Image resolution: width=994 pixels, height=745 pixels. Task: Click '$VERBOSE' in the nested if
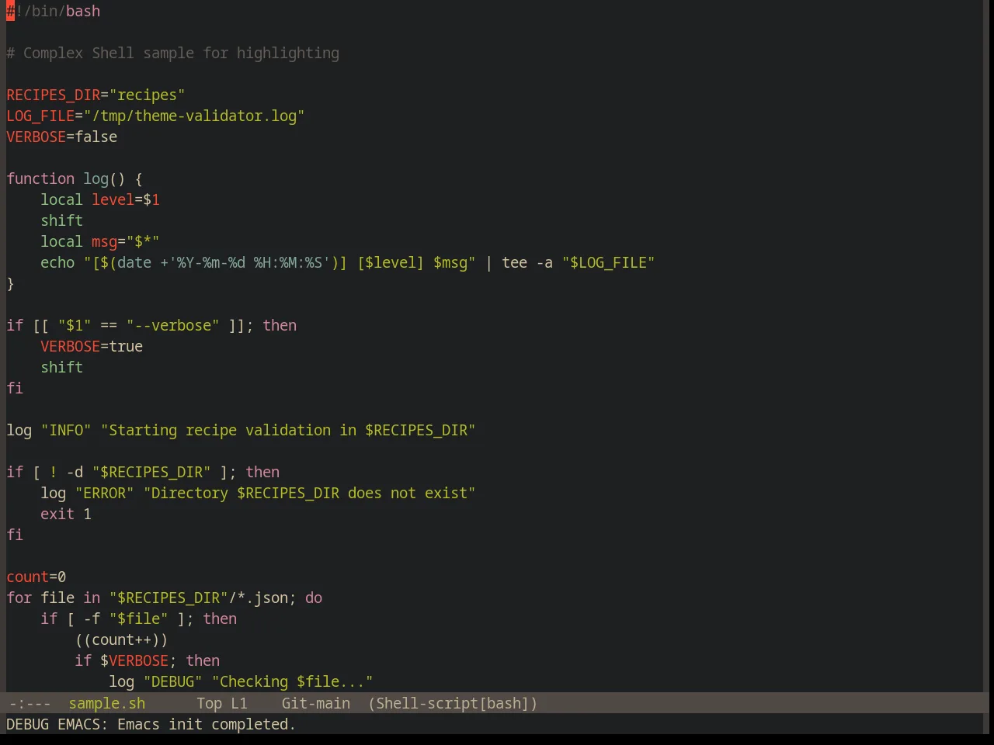134,660
